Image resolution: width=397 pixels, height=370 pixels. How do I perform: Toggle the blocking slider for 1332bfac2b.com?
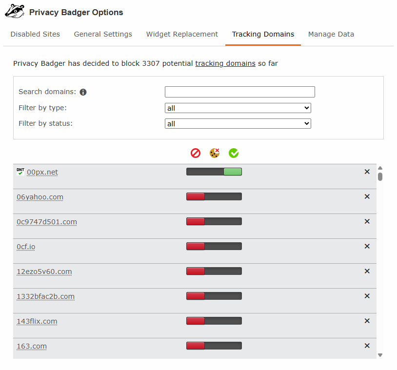(x=214, y=296)
